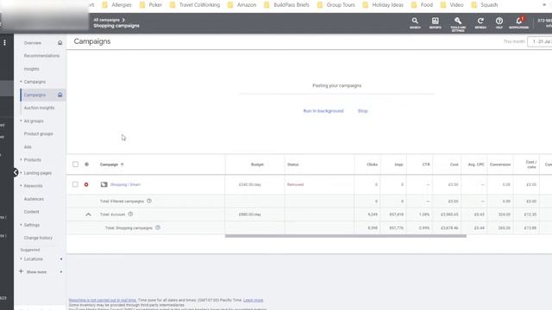This screenshot has width=552, height=310.
Task: Click the status column header dot
Action: pyautogui.click(x=86, y=164)
